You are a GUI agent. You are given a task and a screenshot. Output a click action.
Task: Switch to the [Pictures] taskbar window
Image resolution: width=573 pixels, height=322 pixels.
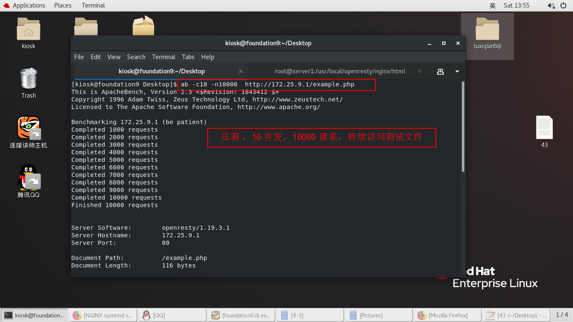click(x=379, y=315)
